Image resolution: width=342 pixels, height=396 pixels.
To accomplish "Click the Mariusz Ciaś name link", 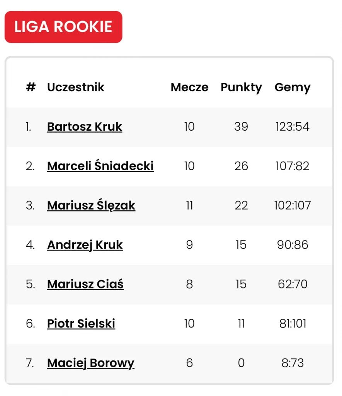I will coord(85,284).
